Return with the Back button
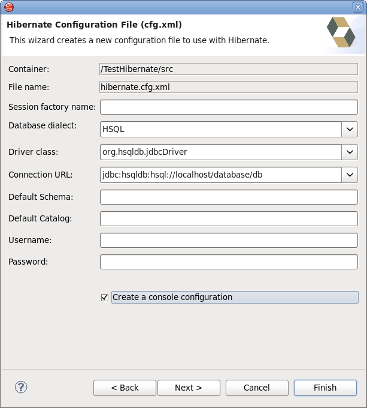Screen dimensions: 367x408 (x=125, y=388)
